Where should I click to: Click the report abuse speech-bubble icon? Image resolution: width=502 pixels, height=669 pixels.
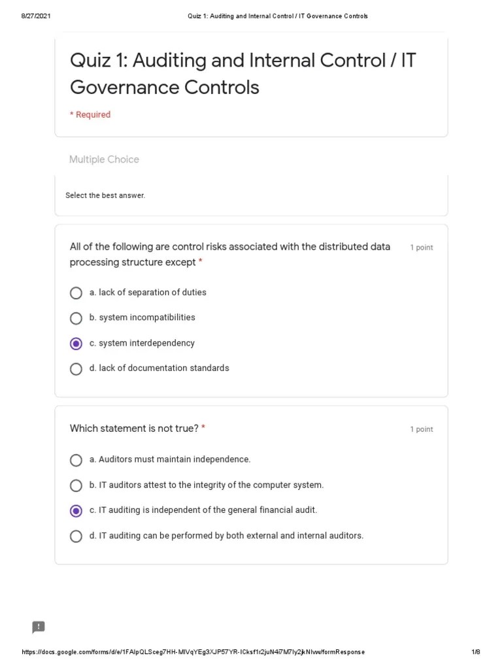point(38,627)
